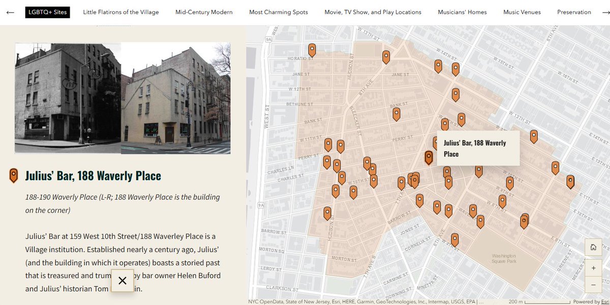Screen dimensions: 610x305
Task: Click Most Charming Spots in the navigation
Action: 278,12
